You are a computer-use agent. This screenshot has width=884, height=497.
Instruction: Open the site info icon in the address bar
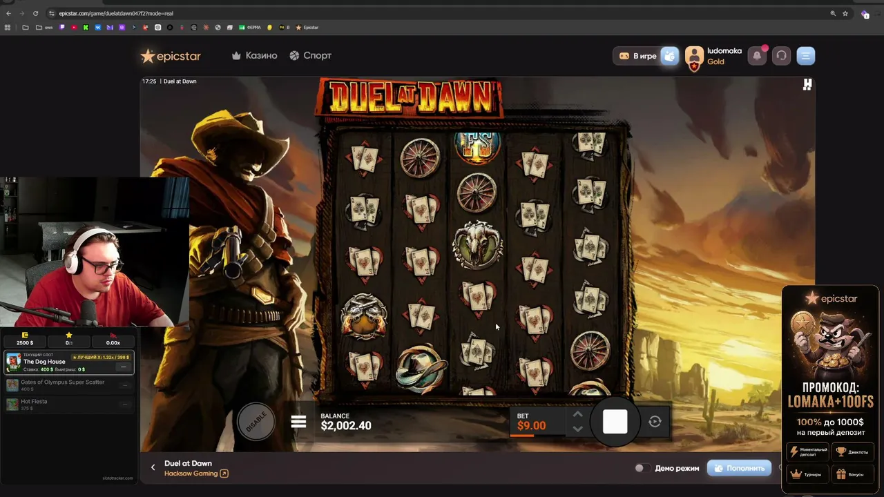(x=52, y=13)
